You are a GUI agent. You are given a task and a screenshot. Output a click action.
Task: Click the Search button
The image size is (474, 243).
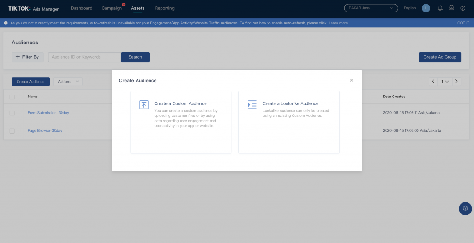[135, 57]
